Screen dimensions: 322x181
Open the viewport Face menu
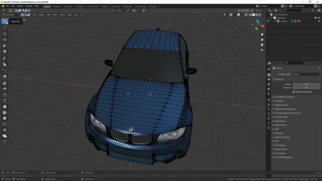point(76,15)
